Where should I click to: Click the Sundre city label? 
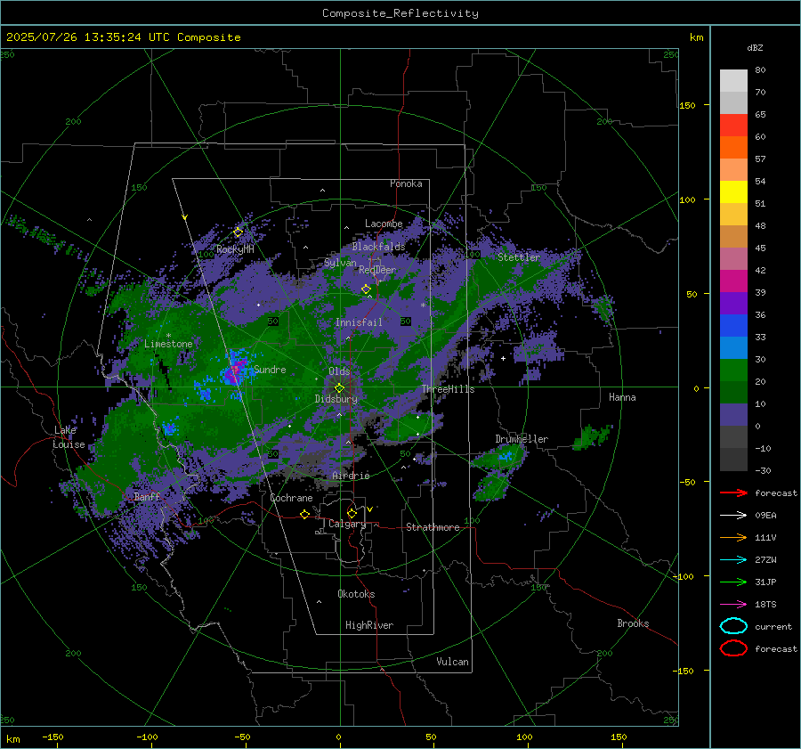(x=270, y=369)
